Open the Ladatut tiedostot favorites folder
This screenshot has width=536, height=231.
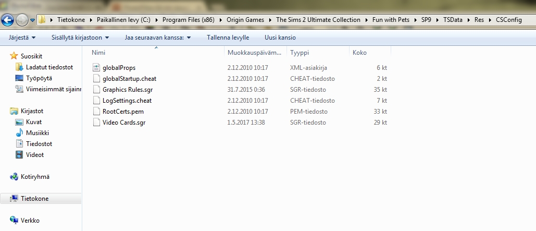[49, 67]
